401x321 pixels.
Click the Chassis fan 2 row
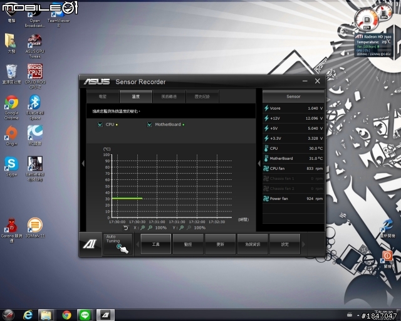293,189
